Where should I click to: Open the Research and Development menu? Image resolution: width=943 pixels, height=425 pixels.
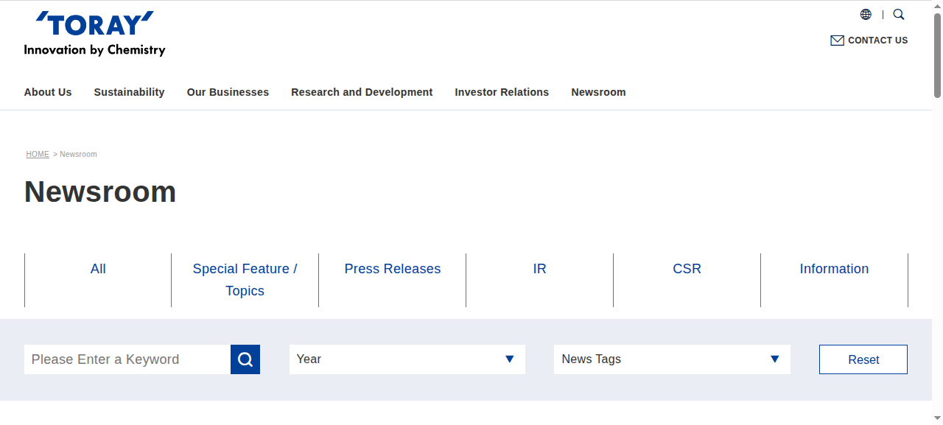[362, 92]
